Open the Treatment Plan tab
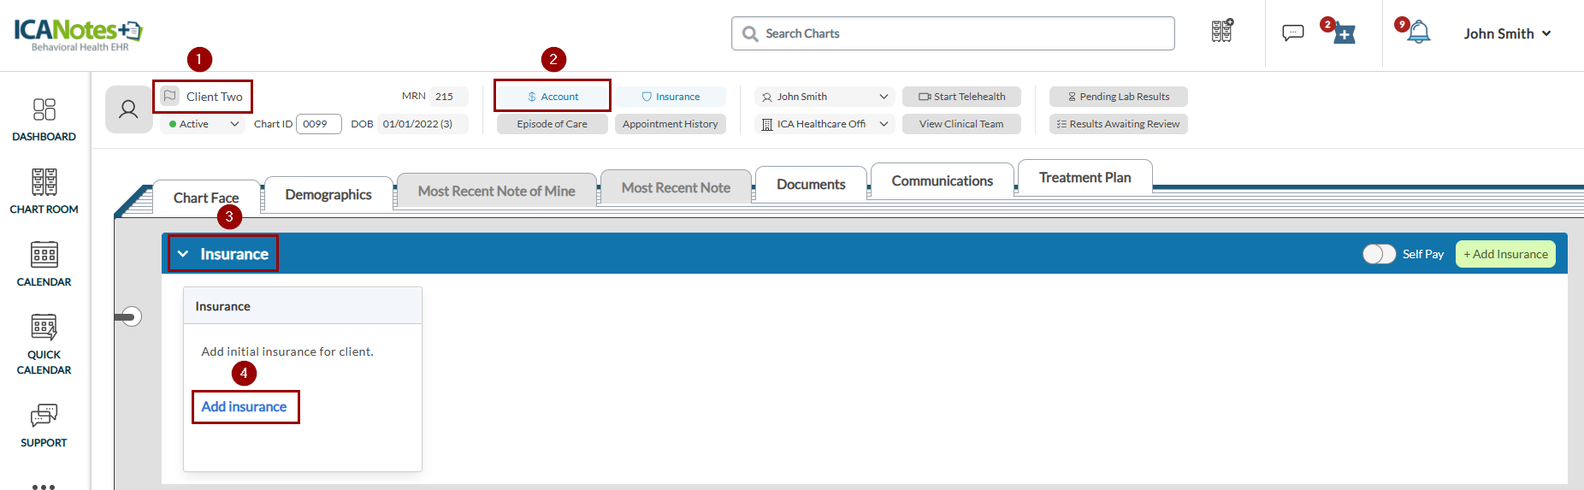 pos(1085,178)
